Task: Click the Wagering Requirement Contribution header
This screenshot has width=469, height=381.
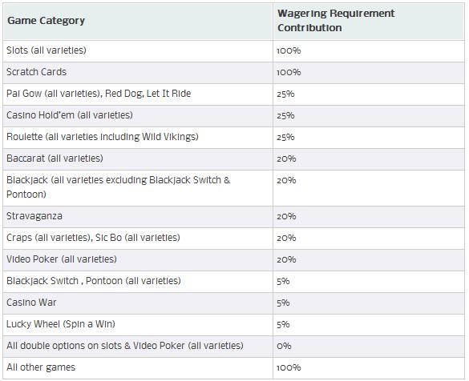Action: [369, 22]
